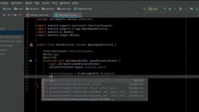Click the collapse-all icon in project panel
The height and width of the screenshot is (112, 199).
[9, 15]
